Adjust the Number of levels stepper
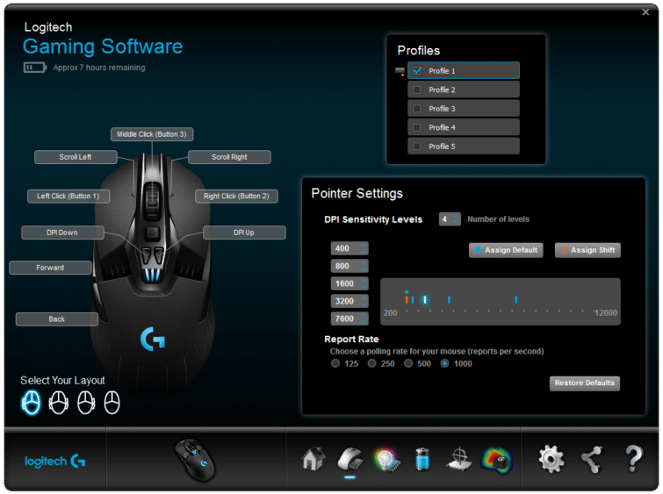This screenshot has width=663, height=494. (457, 218)
